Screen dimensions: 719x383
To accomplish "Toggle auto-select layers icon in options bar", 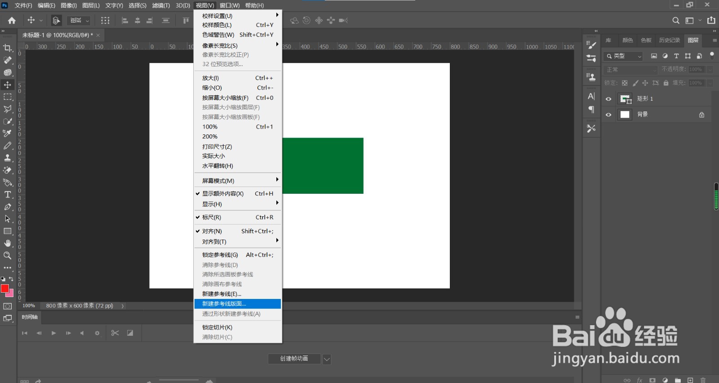I will click(x=56, y=20).
